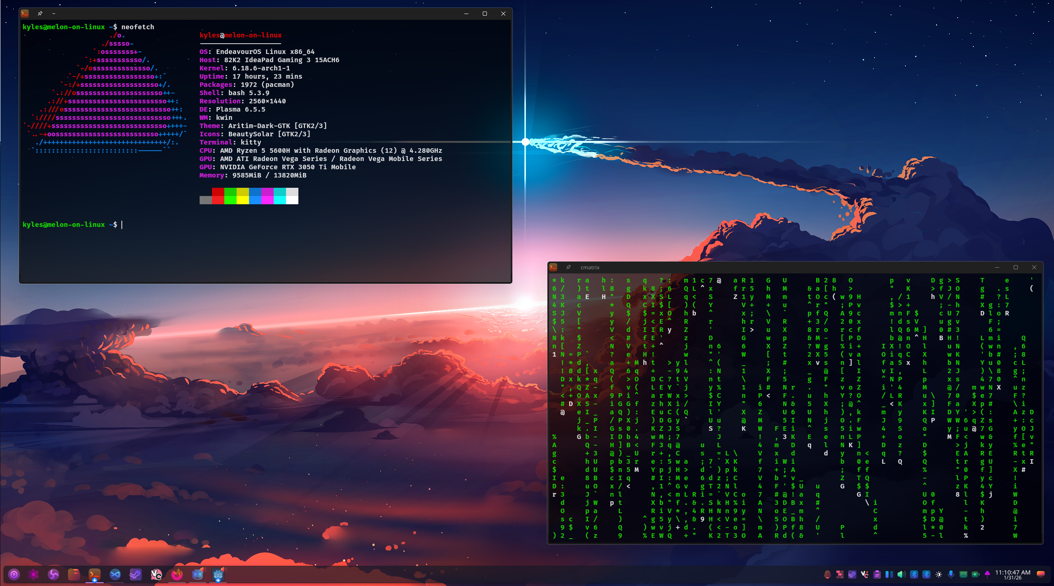
Task: Open the application launcher in the taskbar
Action: pos(14,574)
